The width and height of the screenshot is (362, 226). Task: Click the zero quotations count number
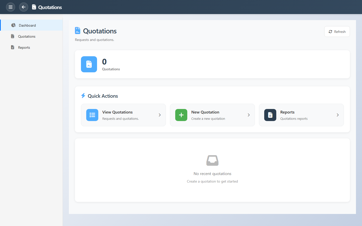pyautogui.click(x=104, y=62)
